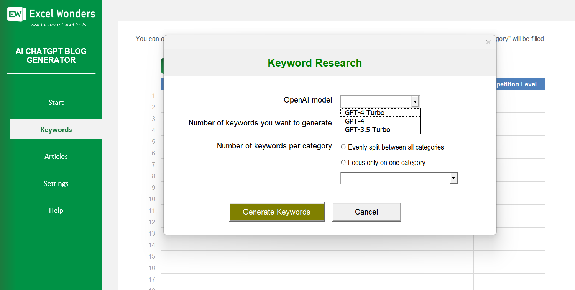Select spreadsheet row number 5

153,142
